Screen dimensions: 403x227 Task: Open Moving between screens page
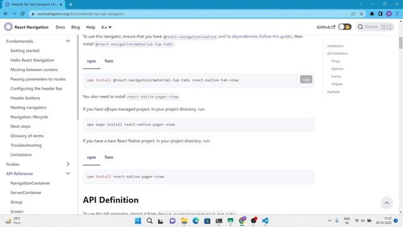(x=34, y=69)
